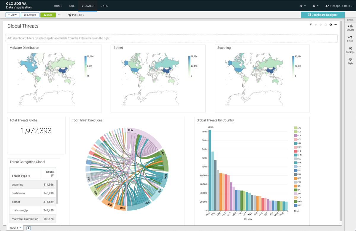Open dashboard Settings in the right sidebar
The image size is (356, 231).
pyautogui.click(x=350, y=50)
